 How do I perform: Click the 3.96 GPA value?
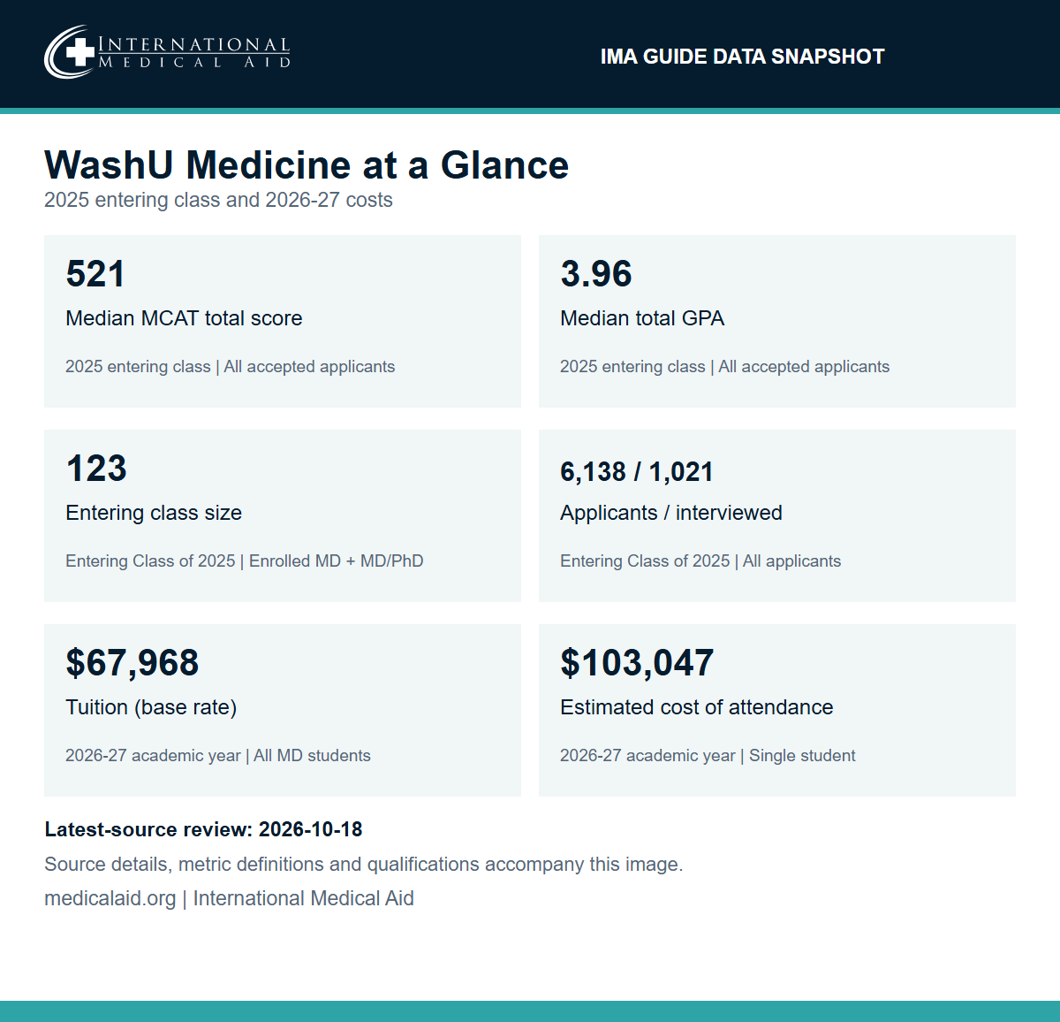[596, 274]
